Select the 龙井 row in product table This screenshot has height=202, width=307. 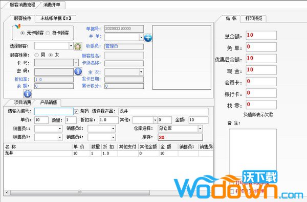(108, 154)
